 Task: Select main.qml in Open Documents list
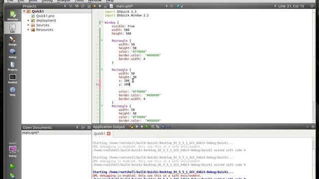click(56, 133)
